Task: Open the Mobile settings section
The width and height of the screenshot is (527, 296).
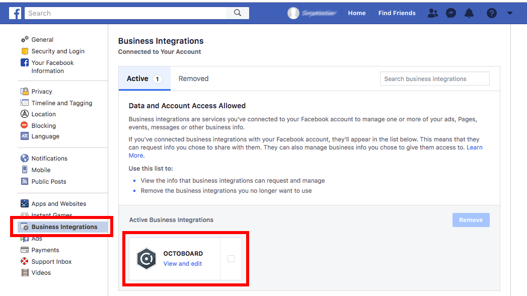Action: pos(41,170)
